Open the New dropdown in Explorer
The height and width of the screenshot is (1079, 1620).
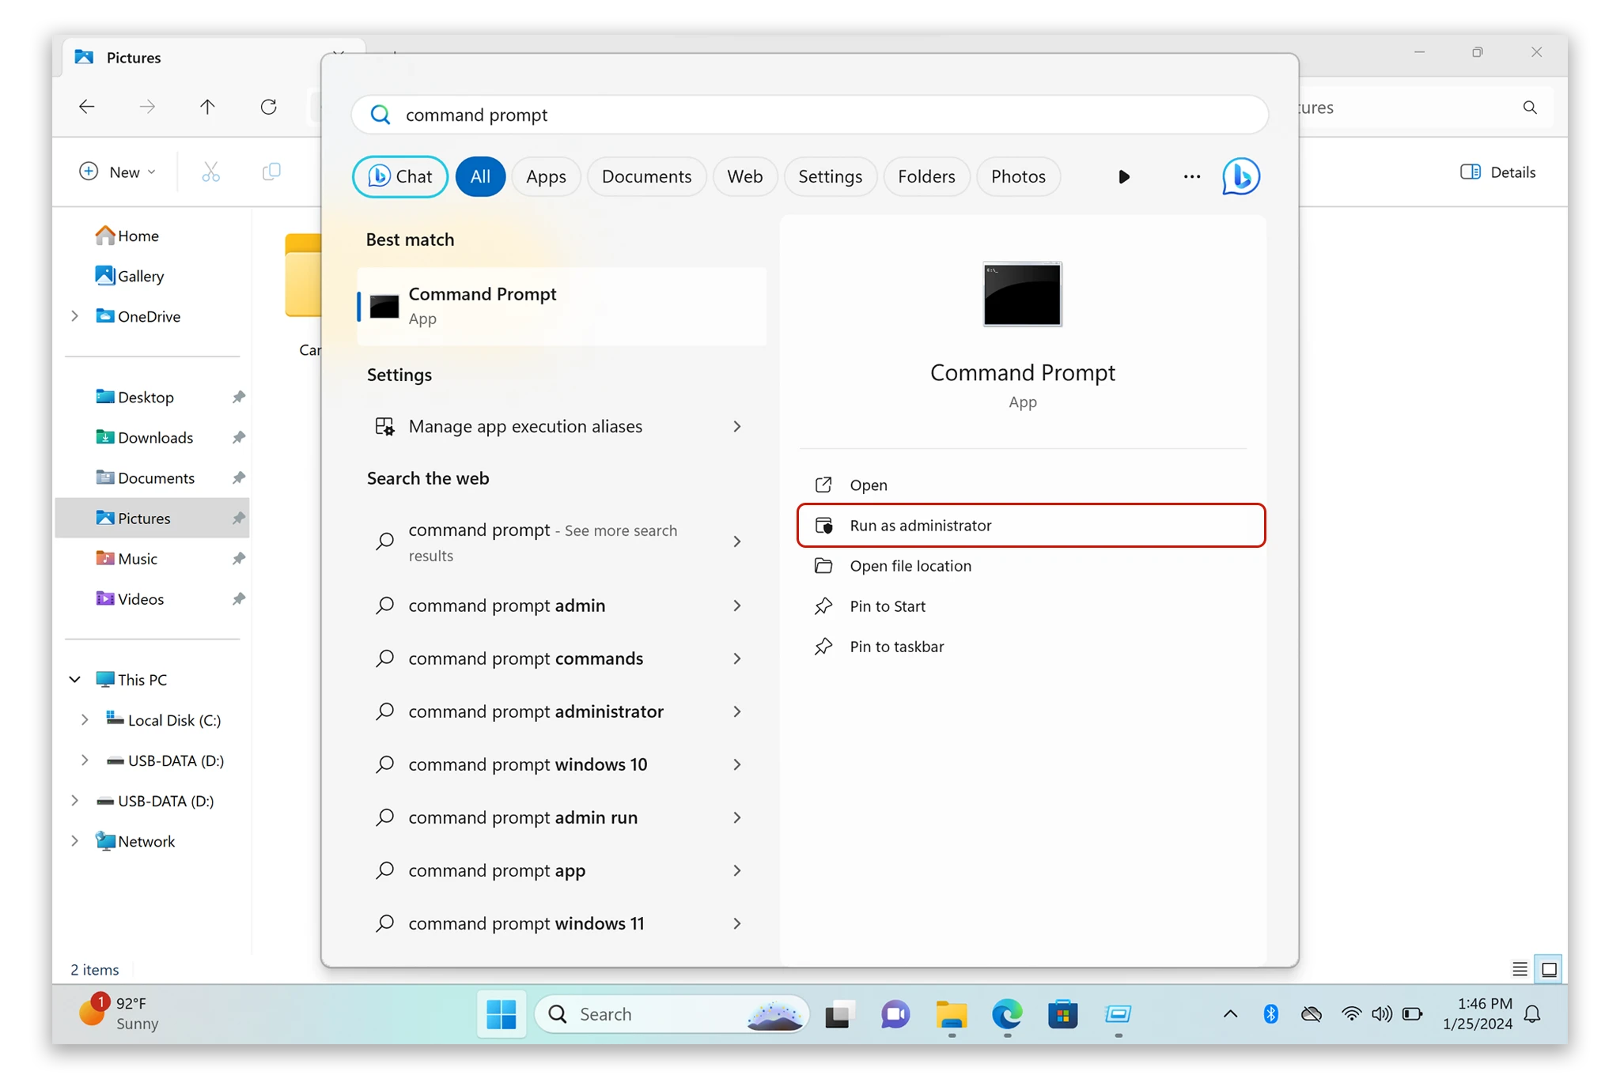(x=117, y=172)
